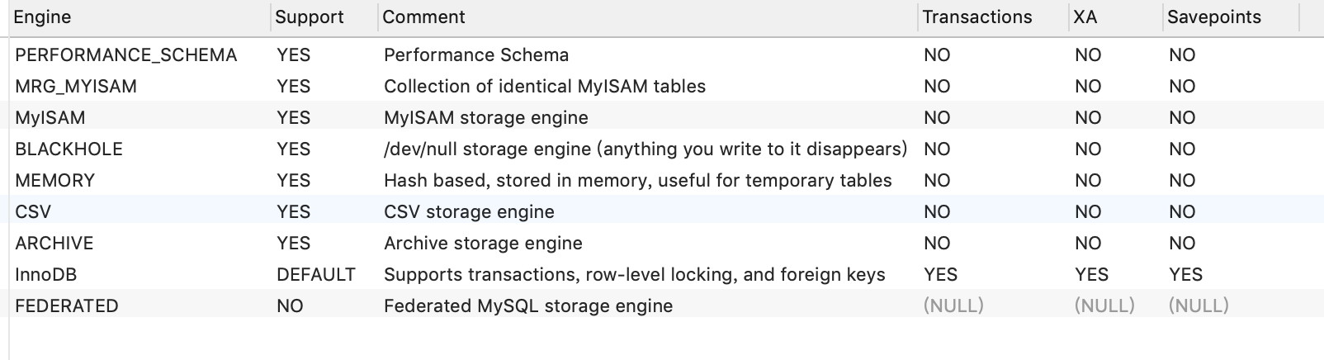Sort by the Engine column header
This screenshot has width=1324, height=360.
coord(43,17)
